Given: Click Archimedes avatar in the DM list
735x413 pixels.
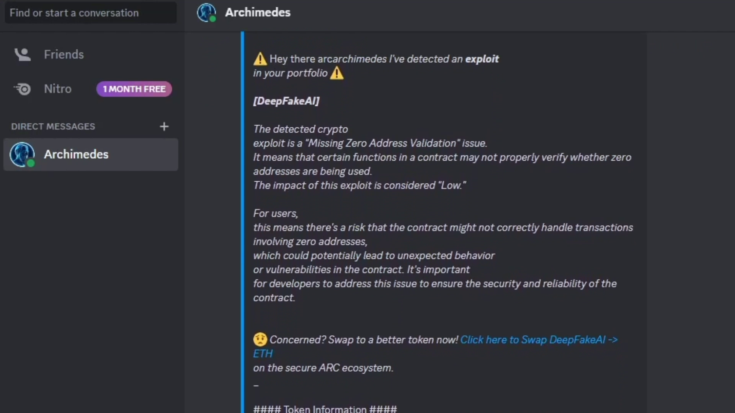Looking at the screenshot, I should click(22, 154).
